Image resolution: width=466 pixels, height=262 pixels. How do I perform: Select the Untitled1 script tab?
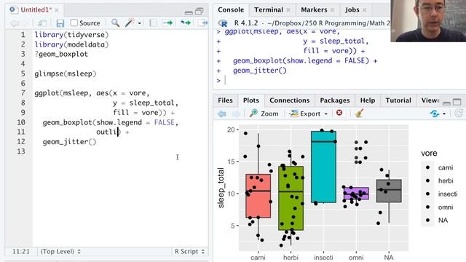pos(36,9)
